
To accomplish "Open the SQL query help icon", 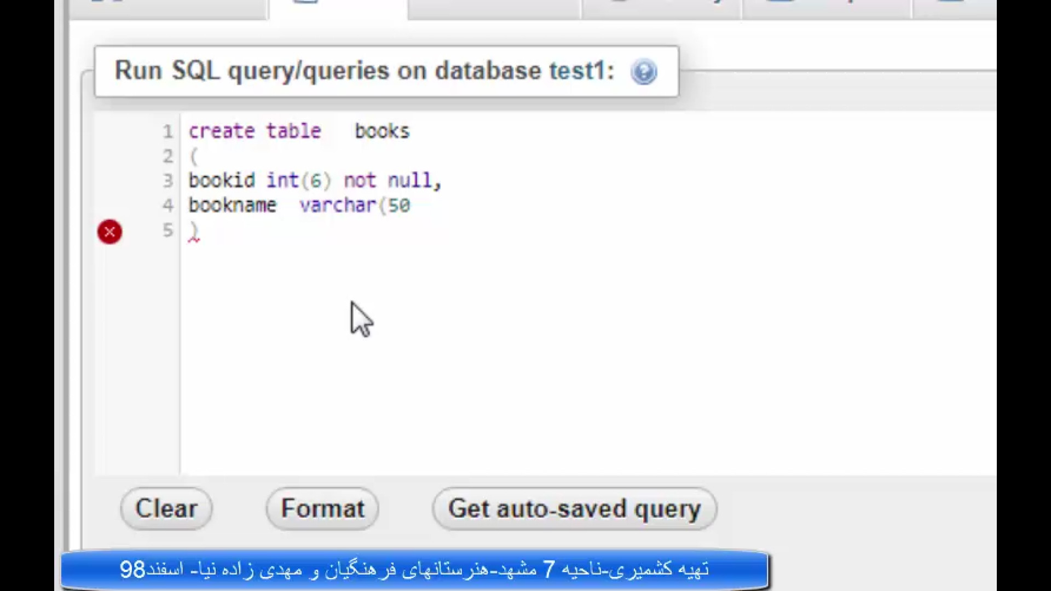I will click(644, 72).
